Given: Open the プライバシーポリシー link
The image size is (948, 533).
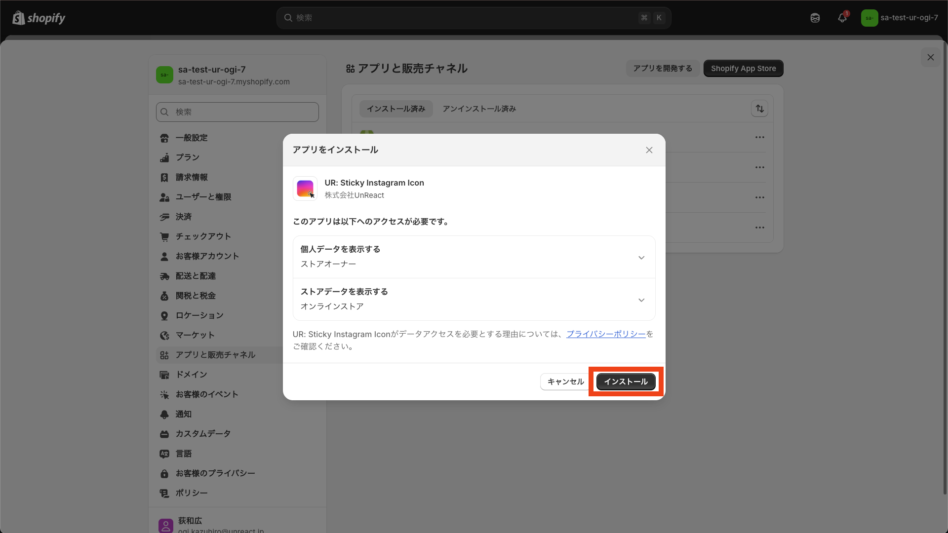Looking at the screenshot, I should coord(606,334).
